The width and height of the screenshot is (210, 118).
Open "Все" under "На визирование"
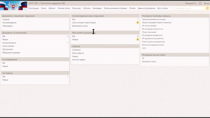pos(4,63)
